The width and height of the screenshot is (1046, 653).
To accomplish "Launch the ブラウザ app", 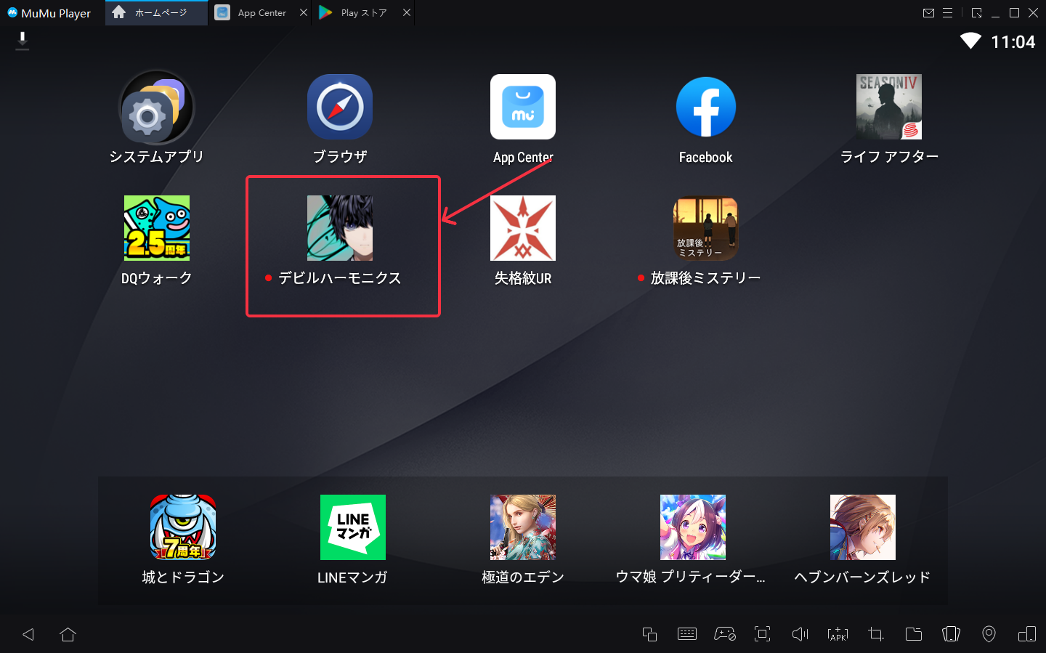I will tap(340, 107).
